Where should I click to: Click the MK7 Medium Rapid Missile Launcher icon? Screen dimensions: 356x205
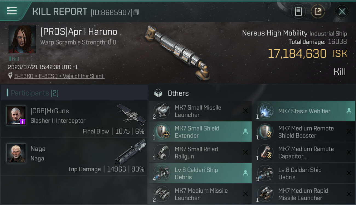(265, 194)
